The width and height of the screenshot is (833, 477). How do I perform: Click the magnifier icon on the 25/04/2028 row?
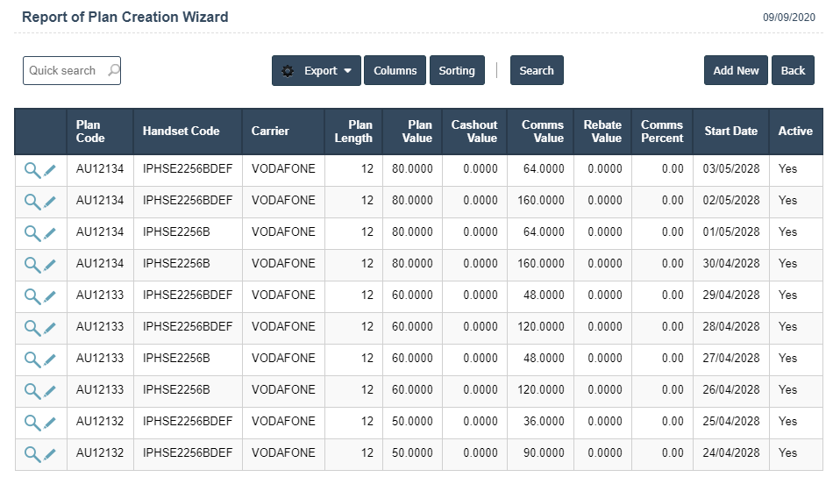pos(32,423)
